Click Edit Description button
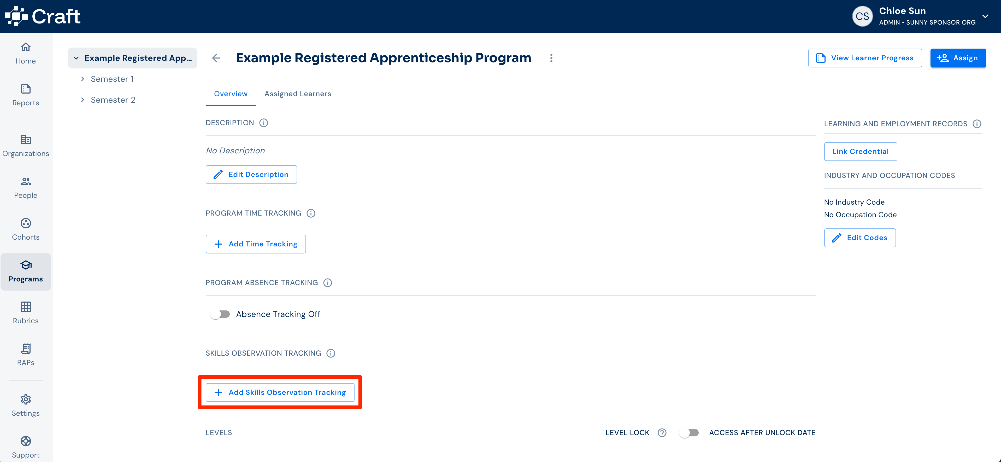1001x462 pixels. click(x=251, y=175)
